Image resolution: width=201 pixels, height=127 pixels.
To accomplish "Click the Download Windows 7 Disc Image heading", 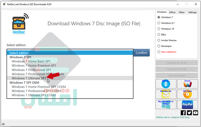I will (x=94, y=24).
